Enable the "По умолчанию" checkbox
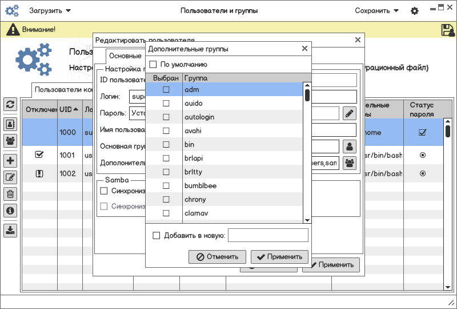 (153, 65)
